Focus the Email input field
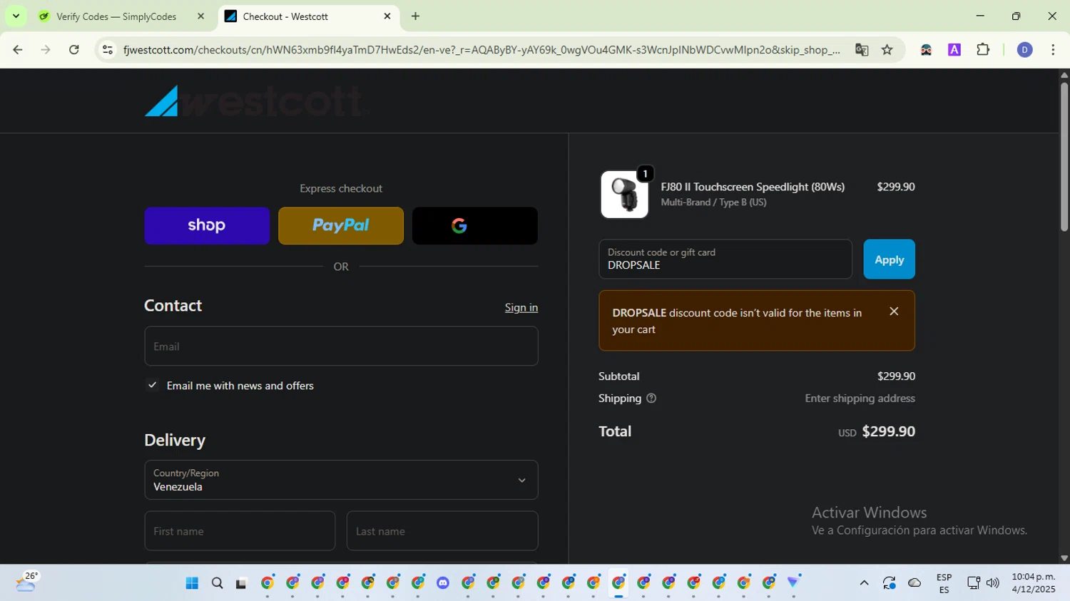 (341, 346)
